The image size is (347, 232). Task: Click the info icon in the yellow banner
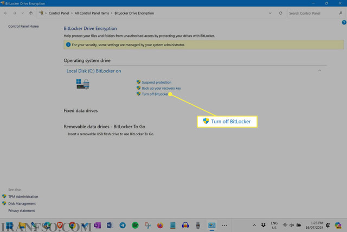68,45
